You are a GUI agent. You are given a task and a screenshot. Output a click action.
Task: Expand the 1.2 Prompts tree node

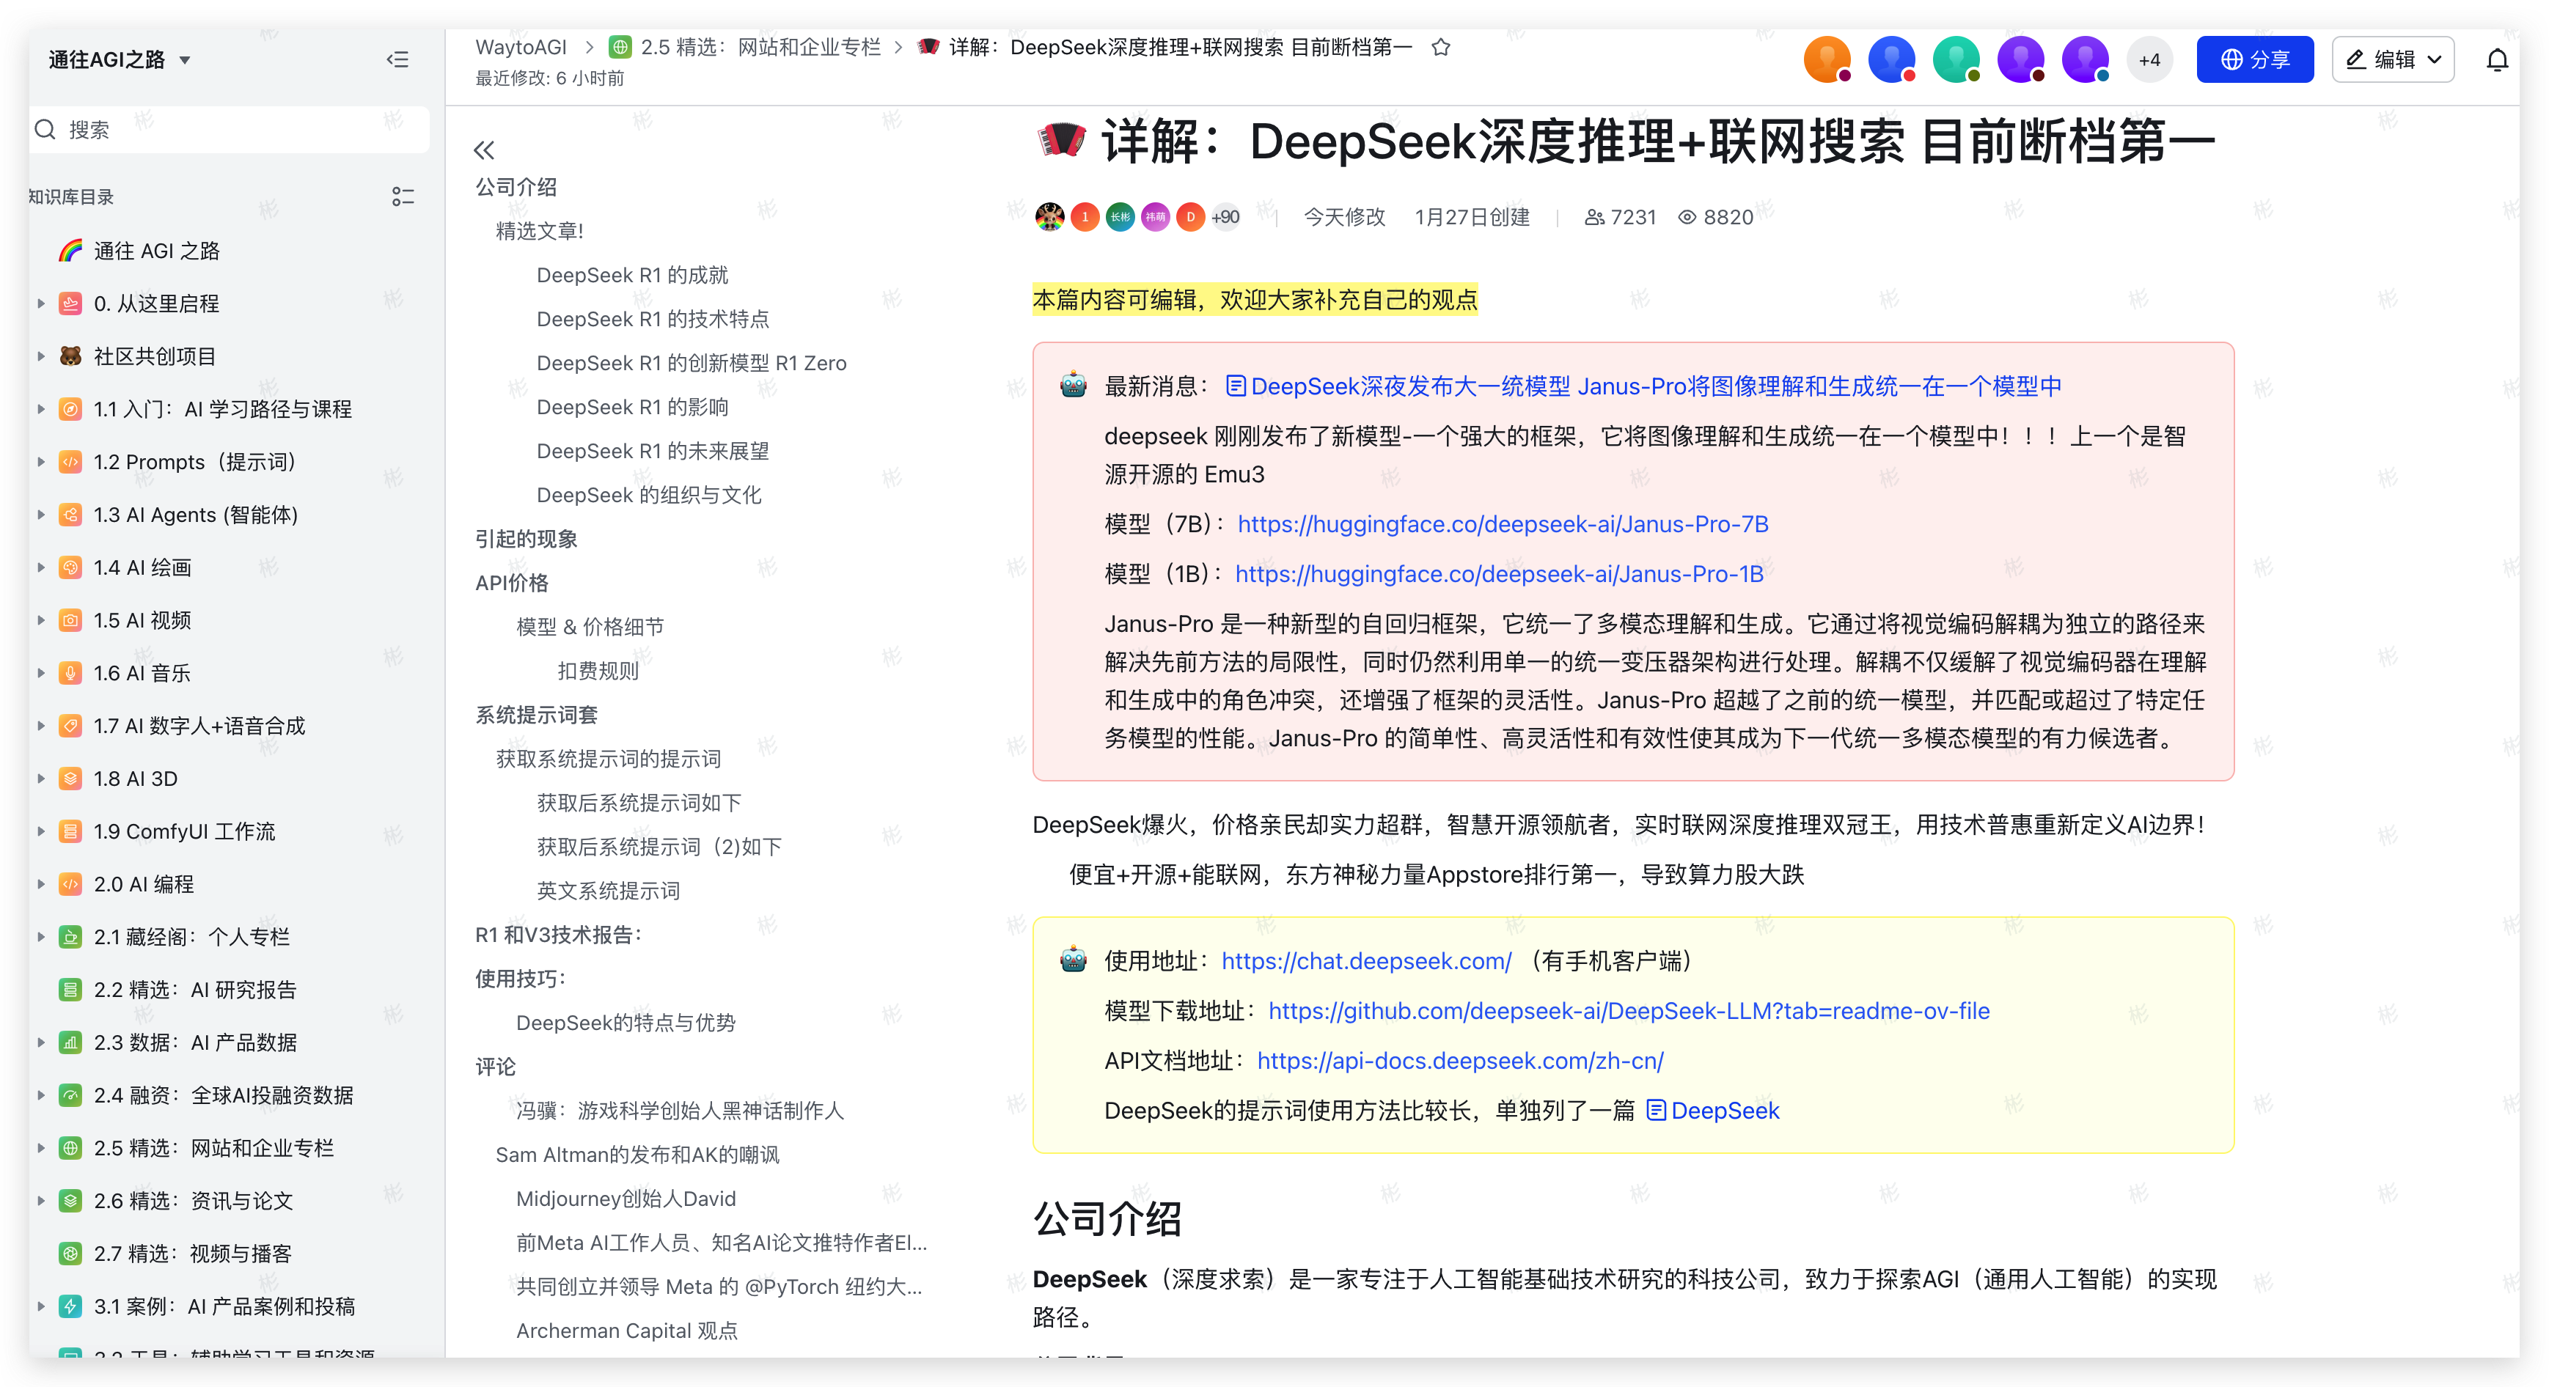coord(42,462)
